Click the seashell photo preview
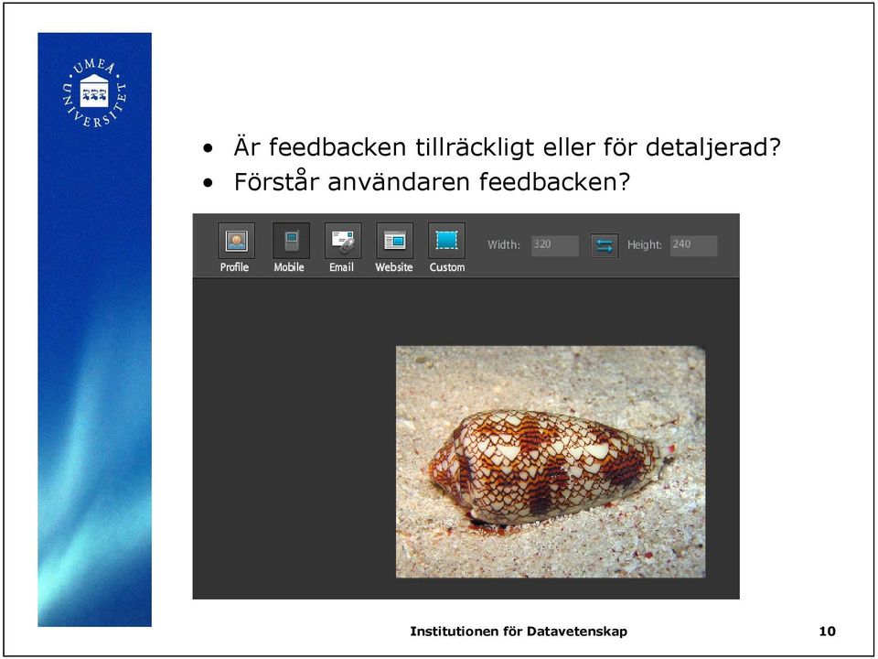 tap(551, 461)
